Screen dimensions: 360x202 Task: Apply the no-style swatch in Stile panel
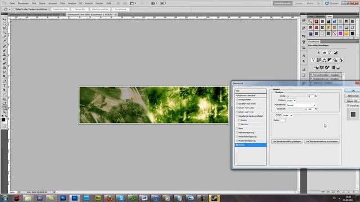pos(310,21)
